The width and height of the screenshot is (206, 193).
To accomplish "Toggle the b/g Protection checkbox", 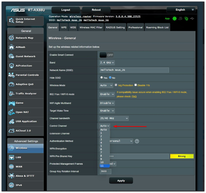I will [x=116, y=85].
